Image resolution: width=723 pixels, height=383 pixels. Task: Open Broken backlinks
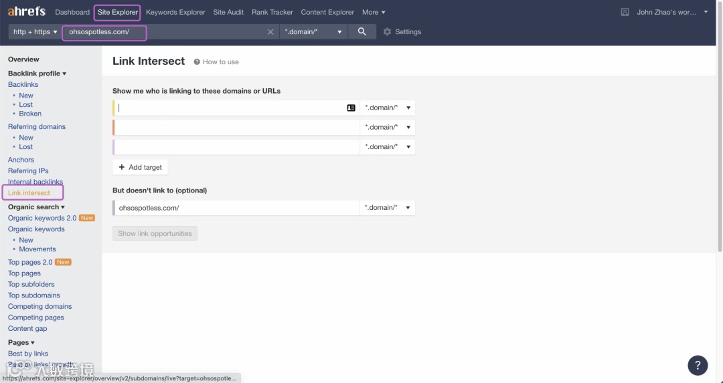(x=30, y=114)
